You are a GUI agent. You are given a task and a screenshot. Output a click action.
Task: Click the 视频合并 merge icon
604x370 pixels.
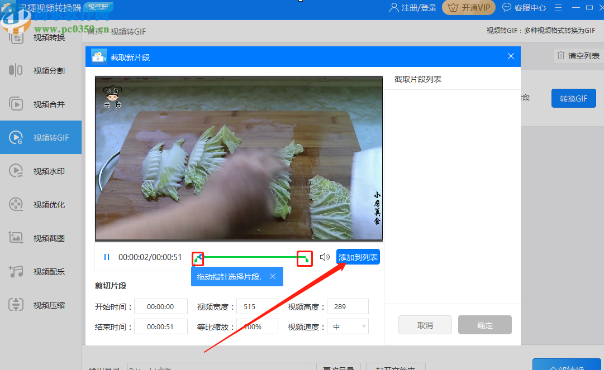[16, 104]
